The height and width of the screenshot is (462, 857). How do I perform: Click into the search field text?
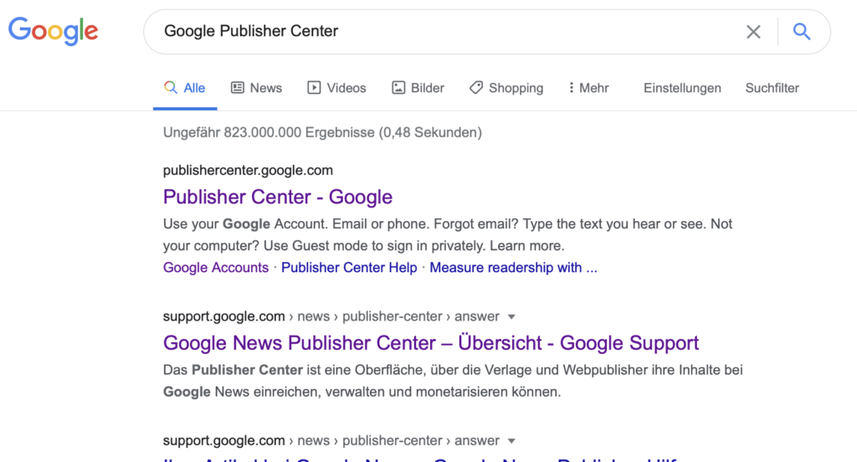(251, 31)
